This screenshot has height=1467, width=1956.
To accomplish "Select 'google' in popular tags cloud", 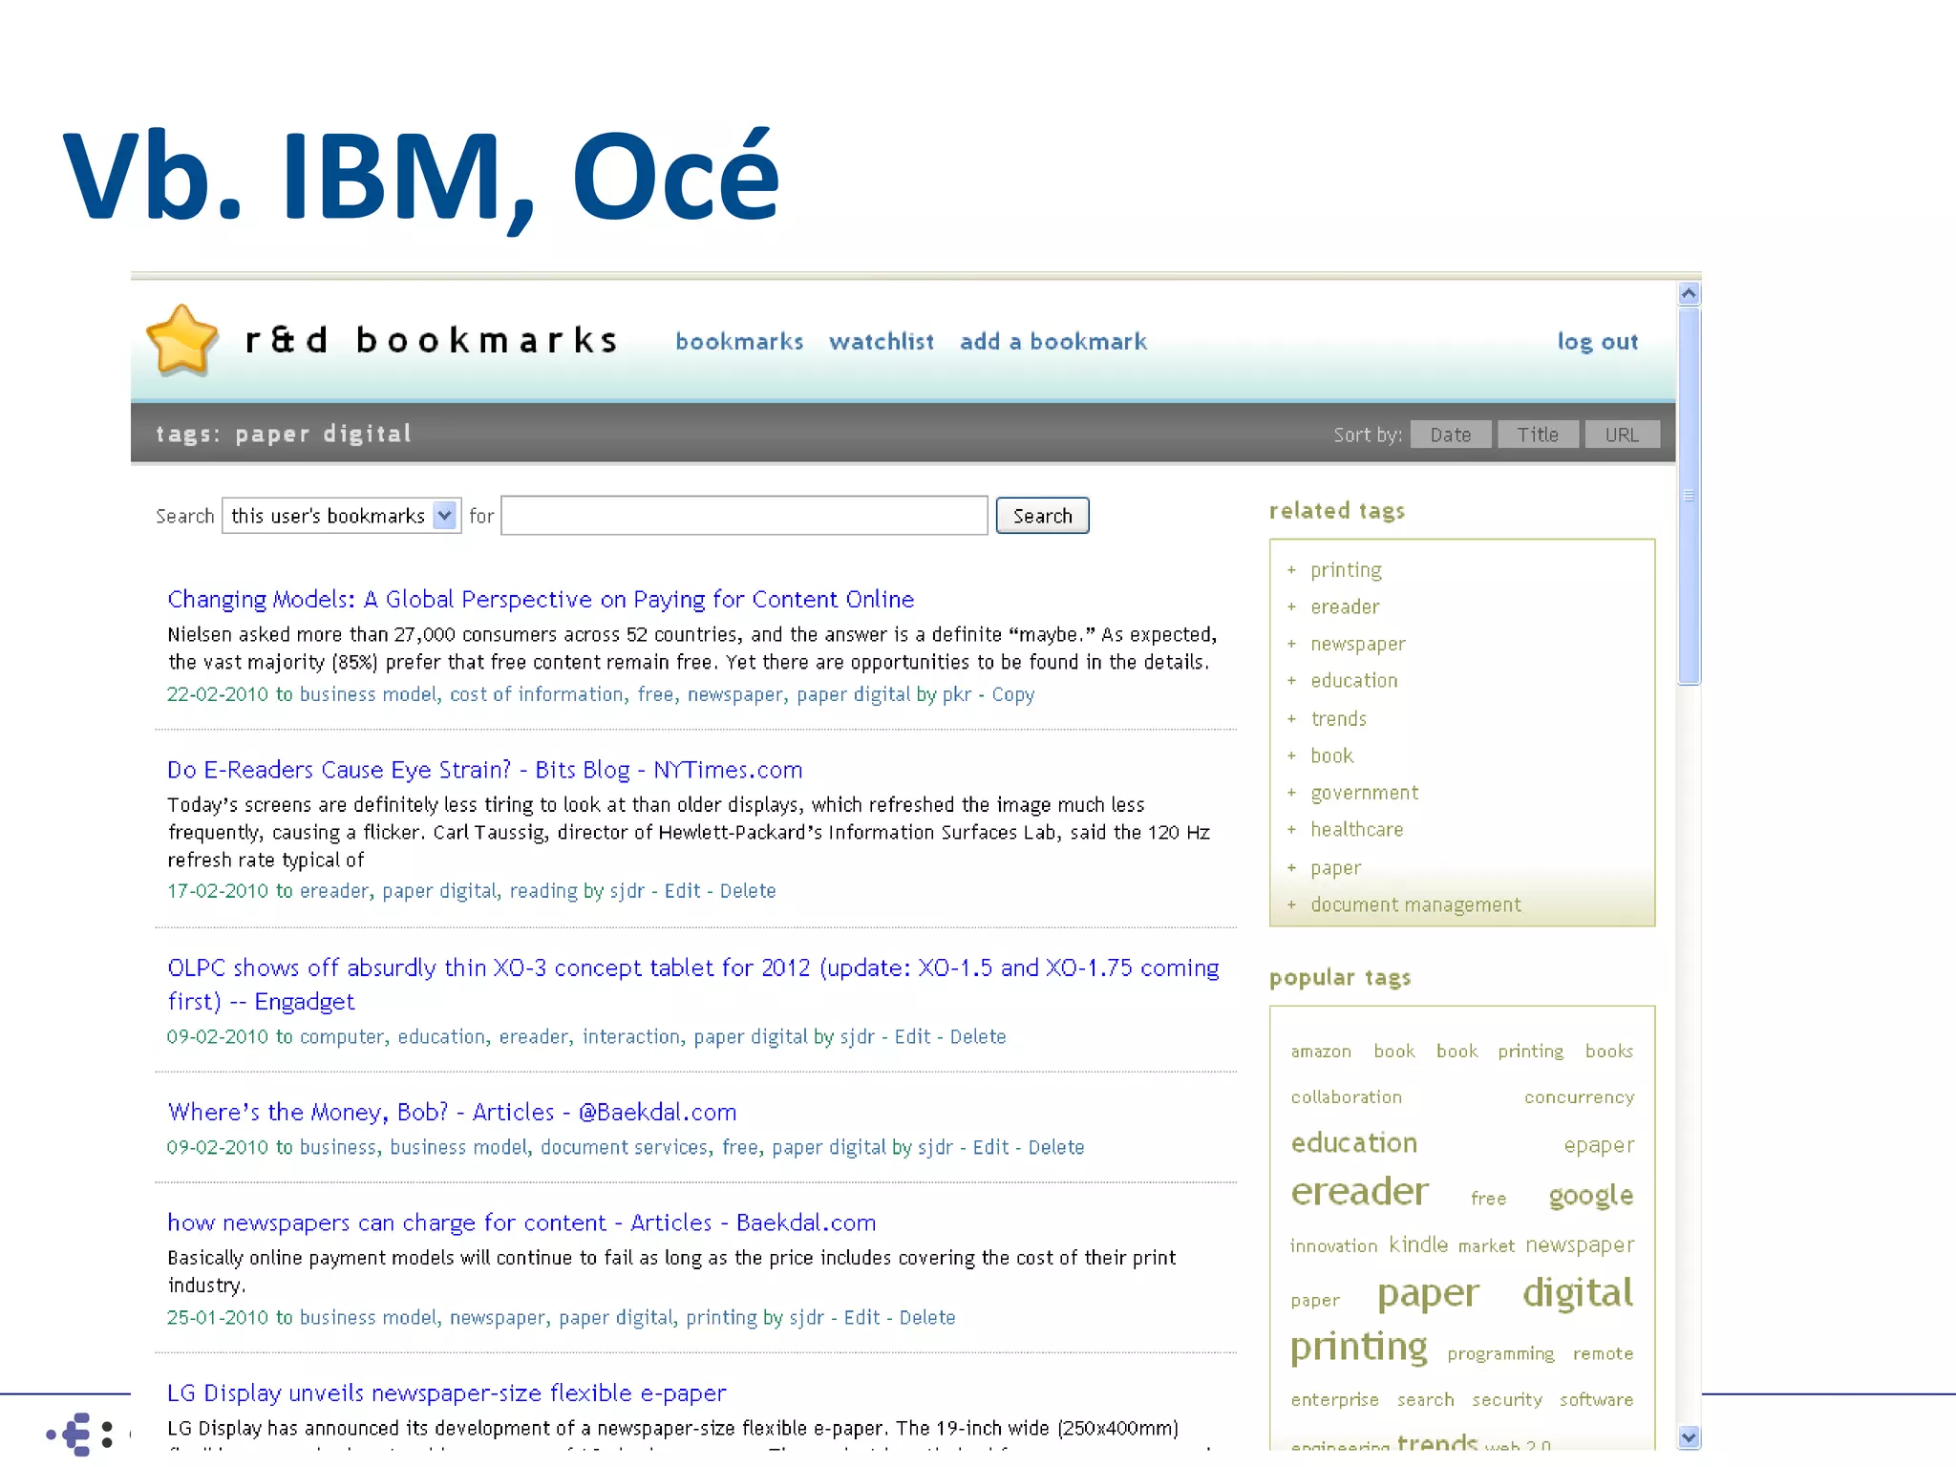I will click(x=1590, y=1197).
